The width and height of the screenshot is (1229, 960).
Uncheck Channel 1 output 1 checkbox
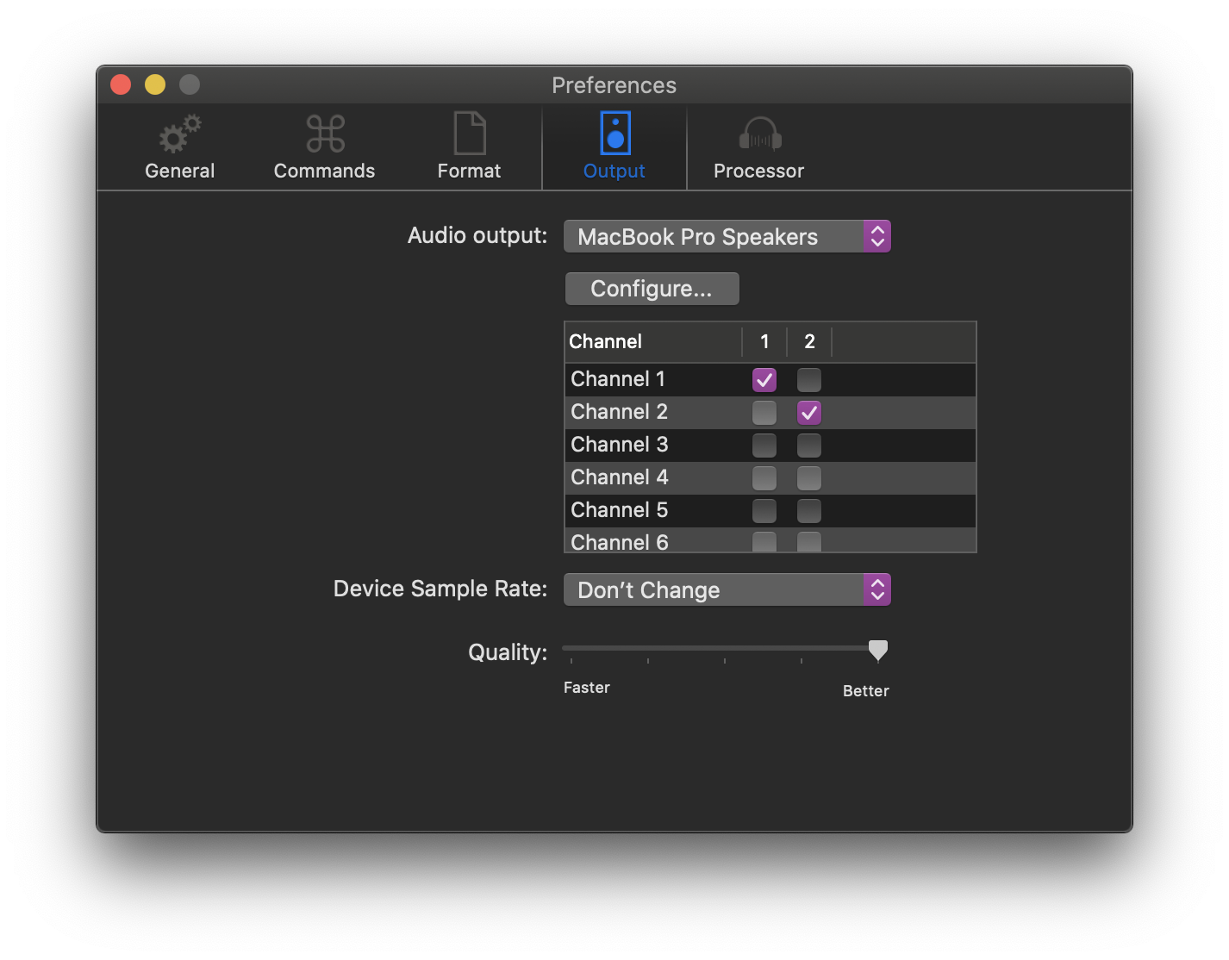click(764, 379)
